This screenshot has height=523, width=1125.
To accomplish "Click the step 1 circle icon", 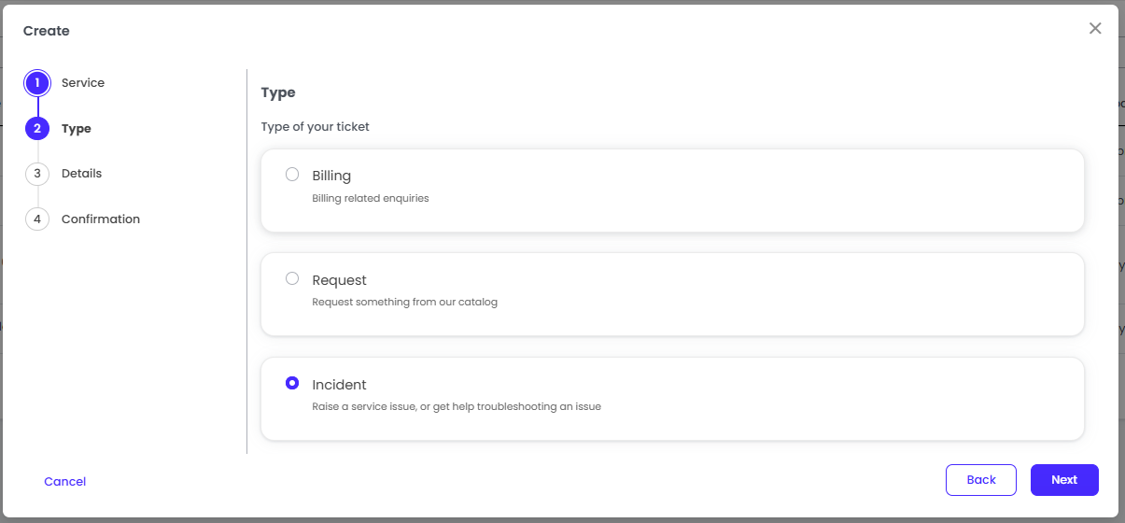I will point(37,83).
